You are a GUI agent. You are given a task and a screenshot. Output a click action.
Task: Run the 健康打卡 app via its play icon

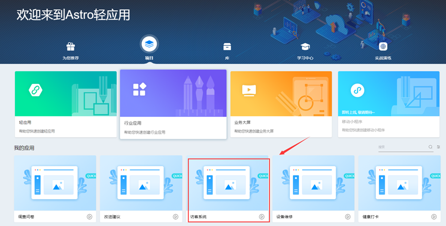[434, 217]
